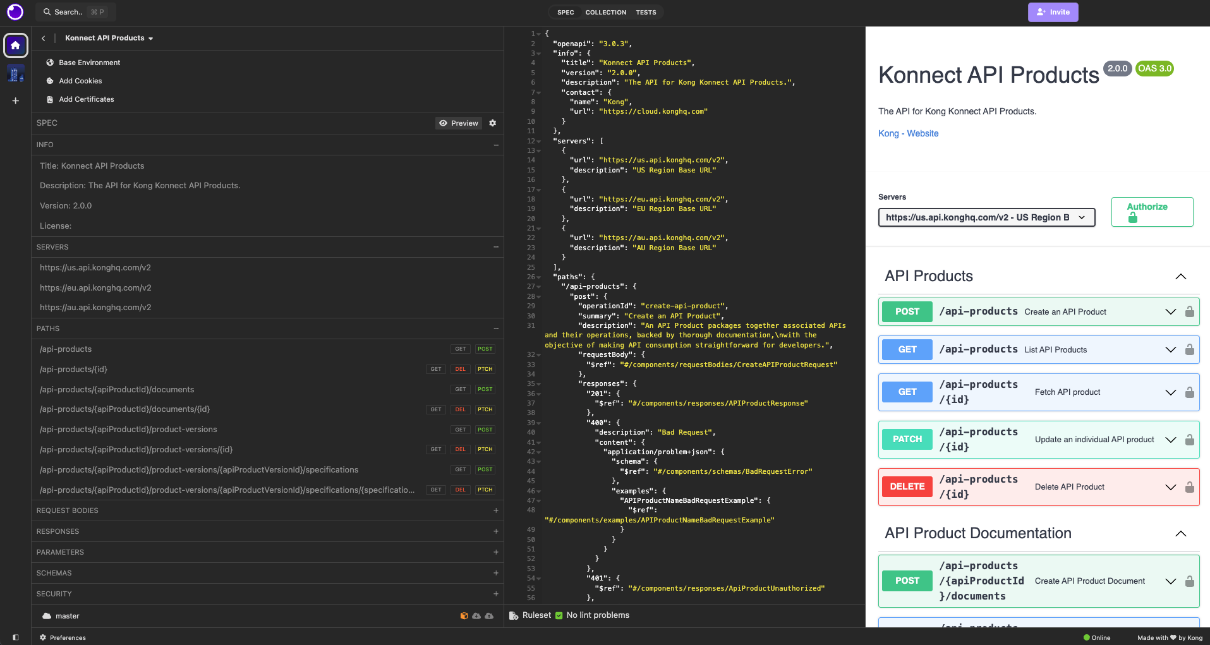Click the Insomnia logo icon
Viewport: 1210px width, 645px height.
[x=15, y=12]
